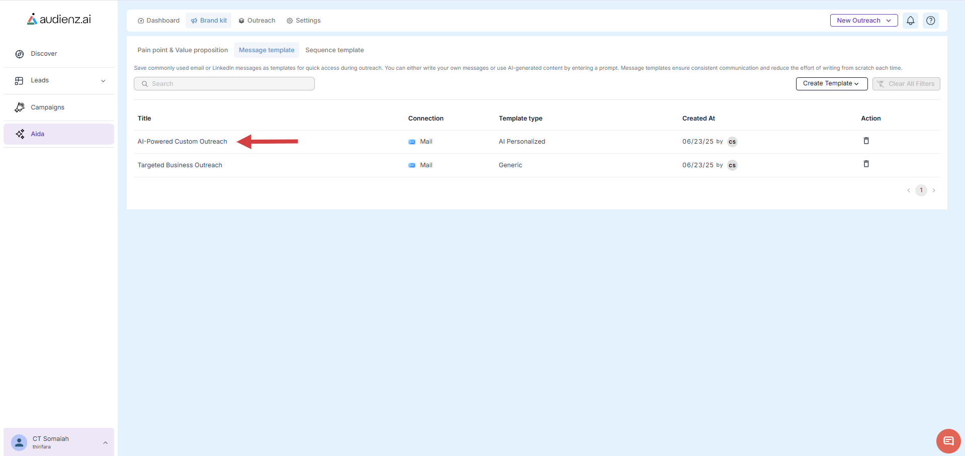
Task: Click CS avatar in AI-Powered Custom Outreach row
Action: pos(733,142)
